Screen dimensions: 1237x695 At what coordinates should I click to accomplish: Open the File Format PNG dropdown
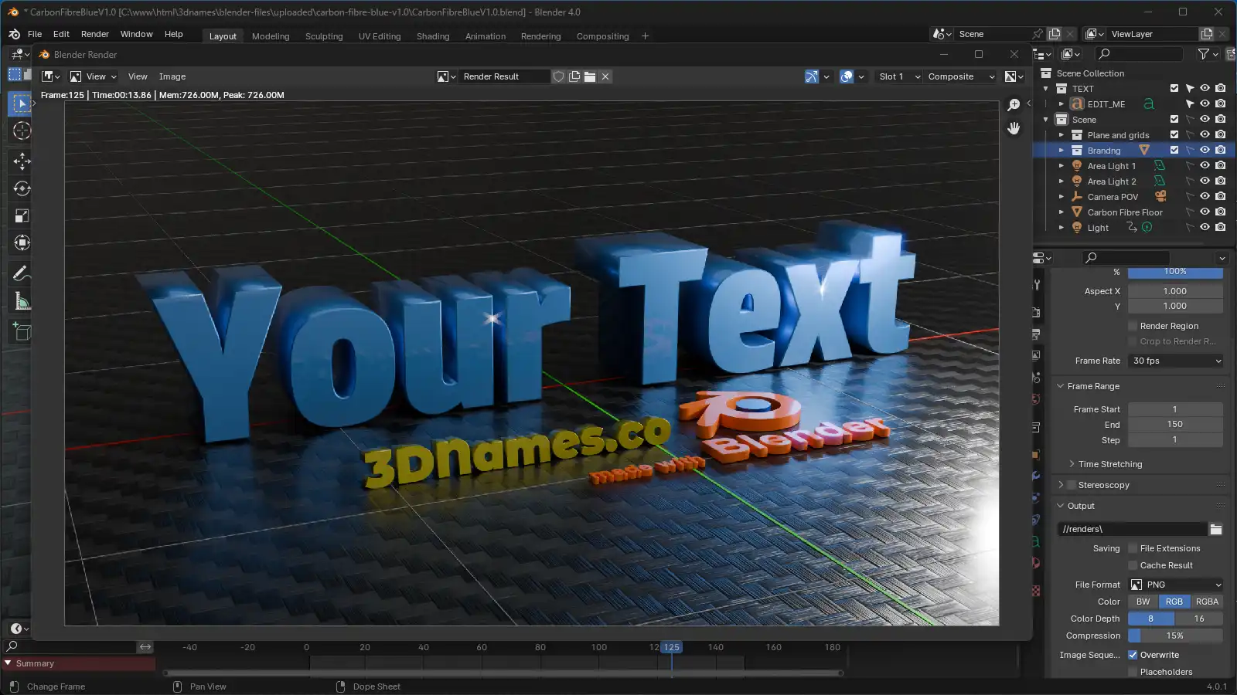pyautogui.click(x=1175, y=585)
